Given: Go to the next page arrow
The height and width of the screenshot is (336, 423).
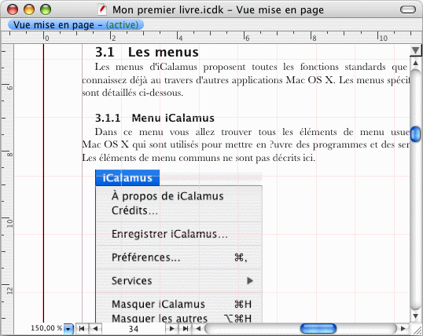Looking at the screenshot, I should (x=171, y=329).
